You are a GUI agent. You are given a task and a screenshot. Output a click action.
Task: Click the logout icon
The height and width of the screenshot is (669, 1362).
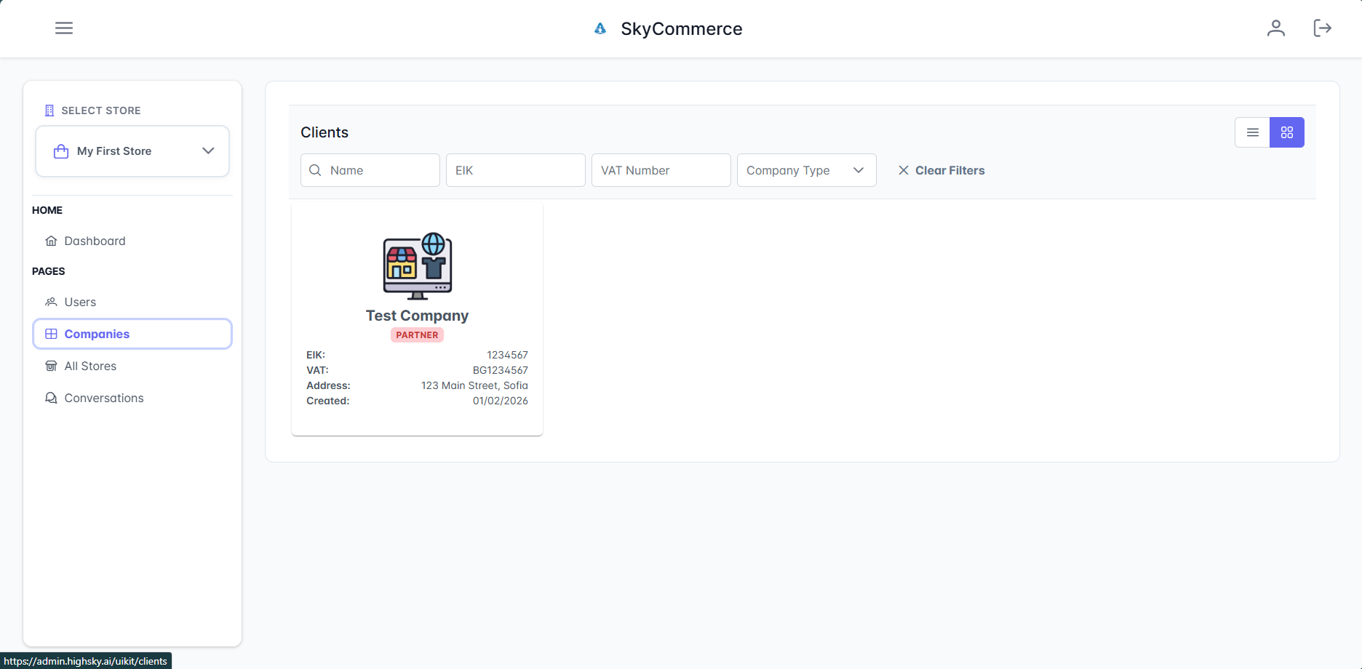point(1322,28)
